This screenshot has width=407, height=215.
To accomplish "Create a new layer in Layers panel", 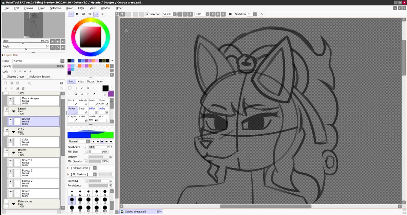I will pos(5,83).
